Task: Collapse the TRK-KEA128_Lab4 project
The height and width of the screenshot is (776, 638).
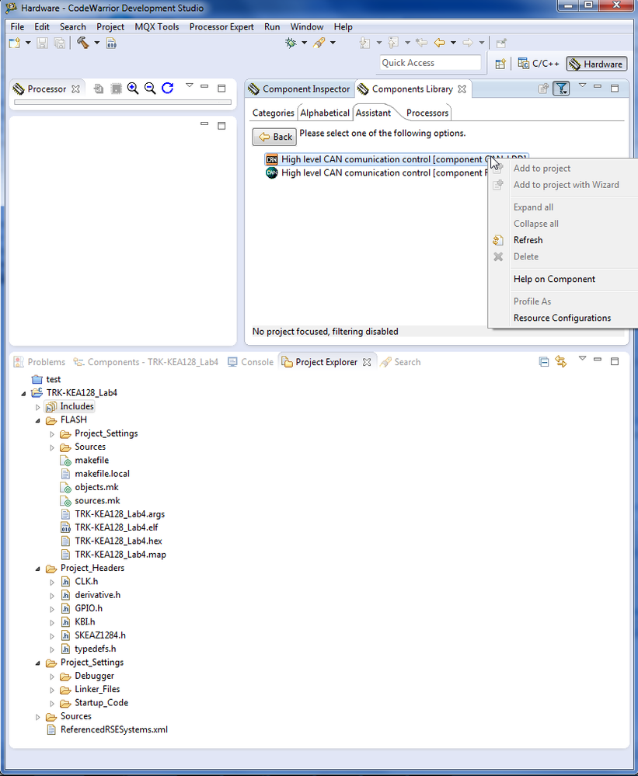Action: [23, 394]
